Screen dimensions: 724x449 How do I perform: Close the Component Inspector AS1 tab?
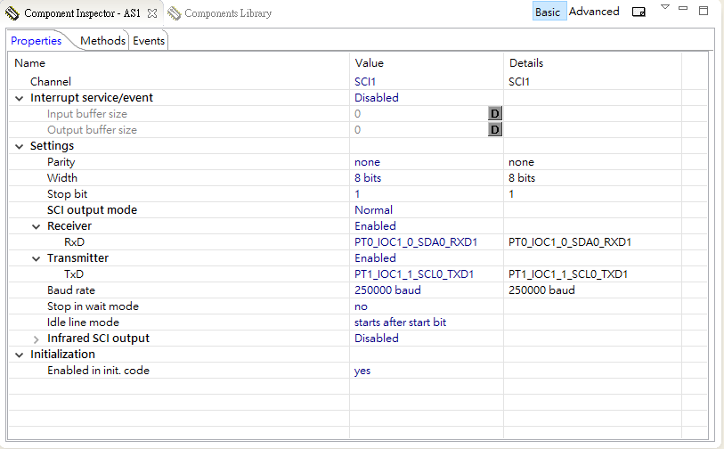click(x=151, y=13)
